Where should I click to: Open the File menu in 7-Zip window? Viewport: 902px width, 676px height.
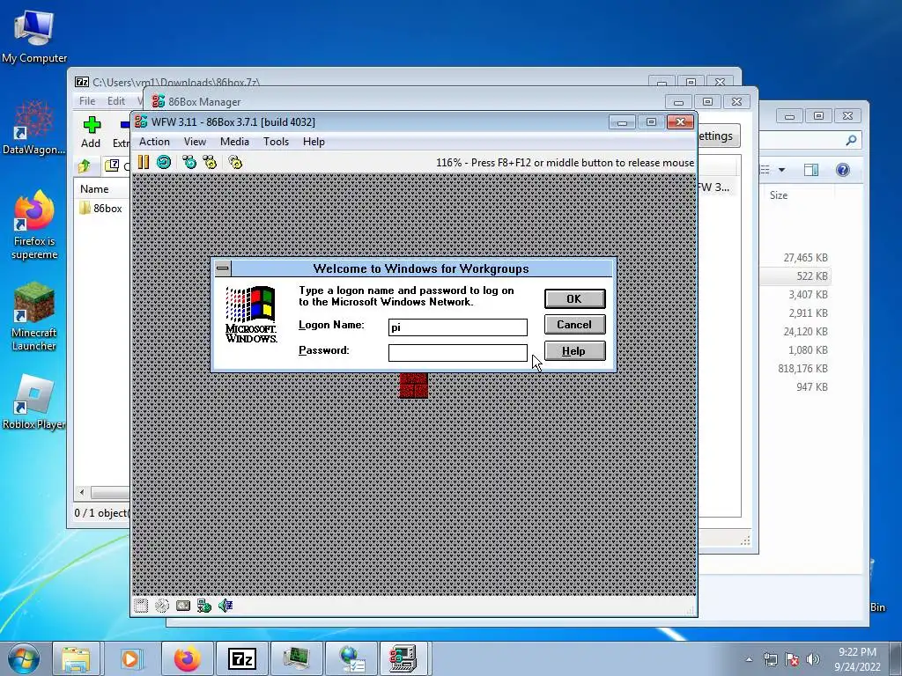tap(87, 101)
